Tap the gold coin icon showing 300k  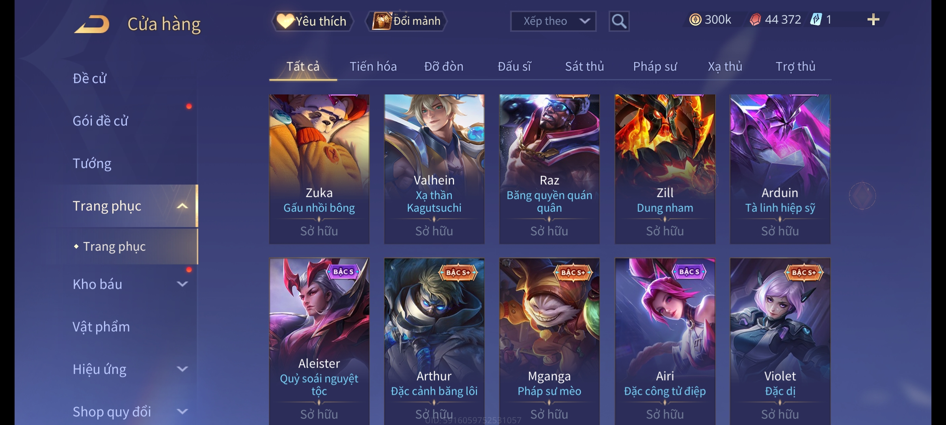click(x=695, y=20)
